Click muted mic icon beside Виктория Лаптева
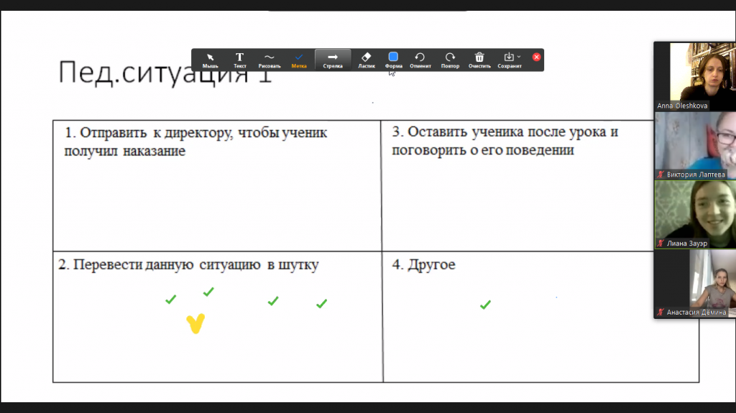Image resolution: width=736 pixels, height=413 pixels. (x=661, y=175)
